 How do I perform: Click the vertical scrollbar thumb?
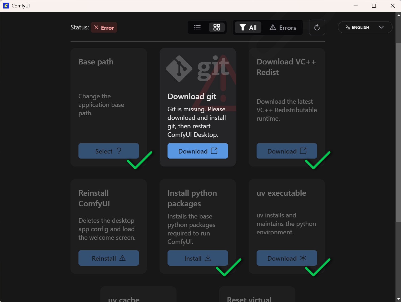click(x=398, y=132)
